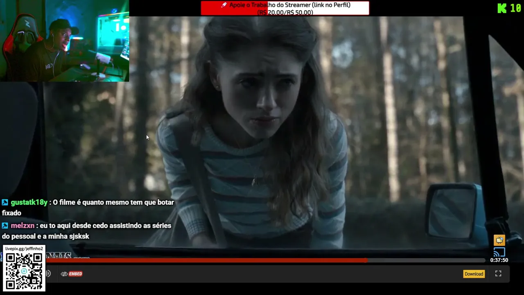Seek on the red video progress bar
Image resolution: width=524 pixels, height=295 pixels.
pos(265,260)
